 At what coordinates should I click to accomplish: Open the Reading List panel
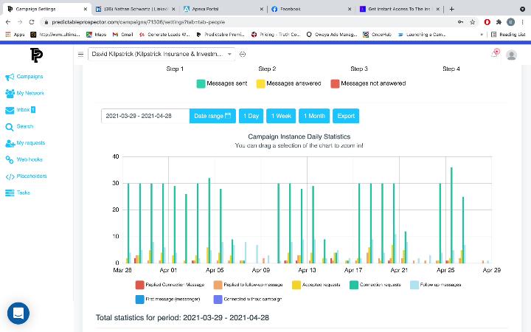[508, 34]
